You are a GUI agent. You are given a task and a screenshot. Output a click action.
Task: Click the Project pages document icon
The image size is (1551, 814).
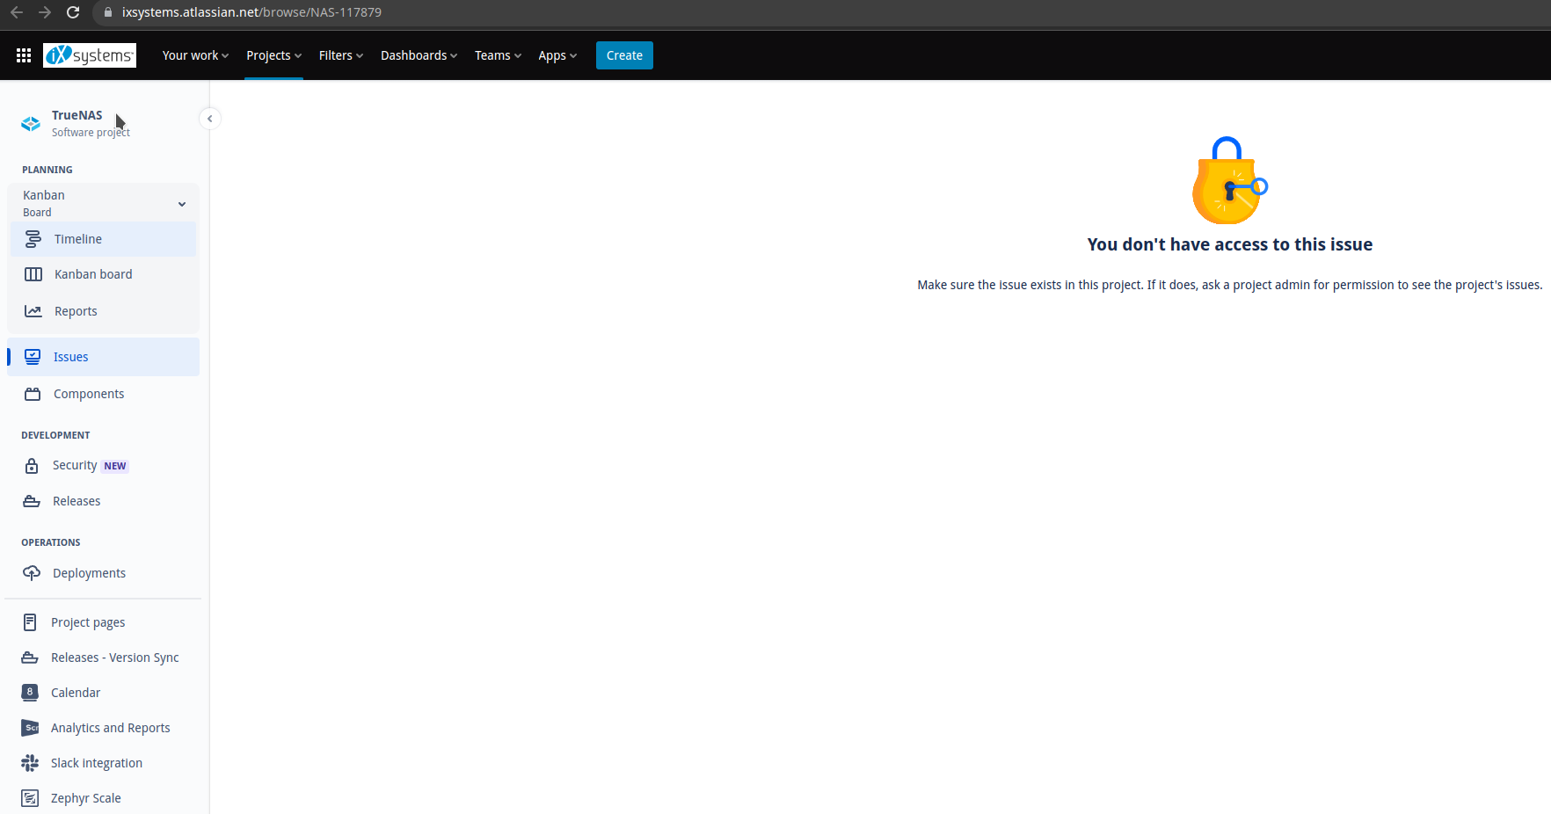(30, 622)
